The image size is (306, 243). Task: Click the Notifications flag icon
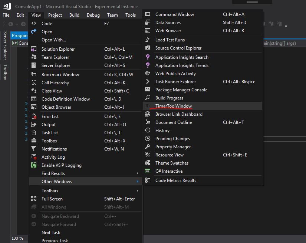34,149
